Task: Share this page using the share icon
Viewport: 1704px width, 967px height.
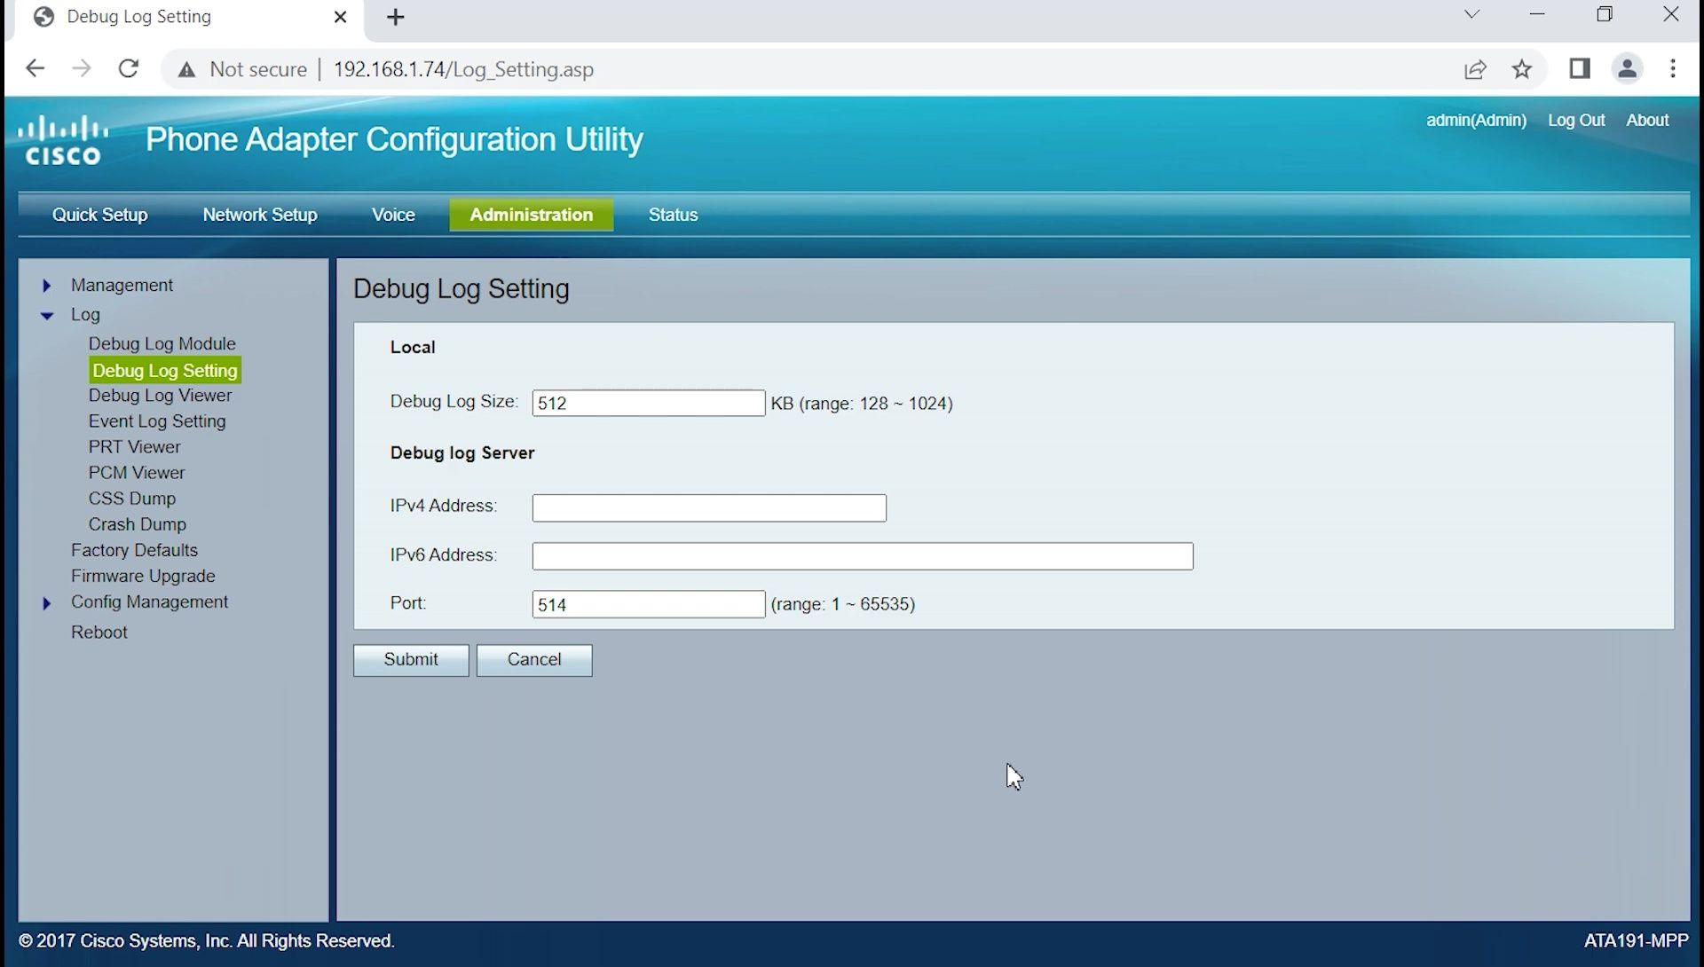Action: [1475, 69]
